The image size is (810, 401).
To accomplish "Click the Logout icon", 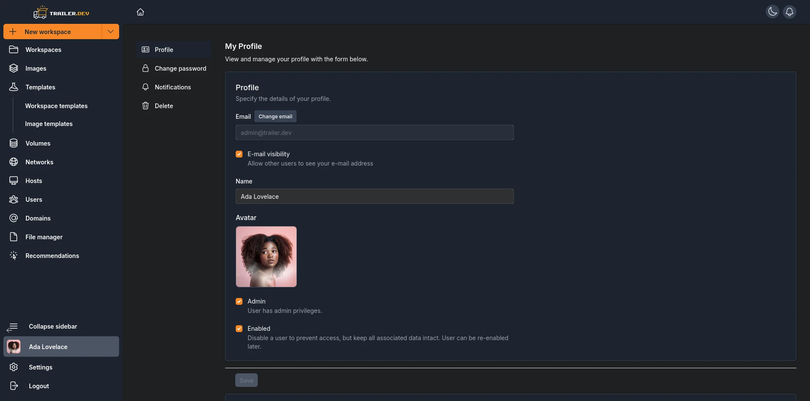I will point(14,386).
